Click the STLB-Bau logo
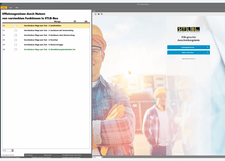 pyautogui.click(x=188, y=30)
